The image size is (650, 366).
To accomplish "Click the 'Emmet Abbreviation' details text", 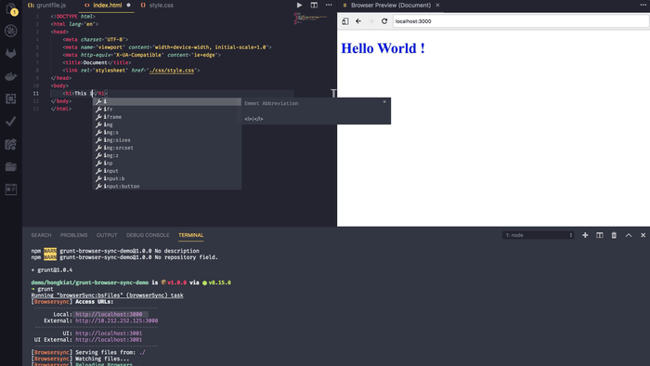I will (x=271, y=103).
